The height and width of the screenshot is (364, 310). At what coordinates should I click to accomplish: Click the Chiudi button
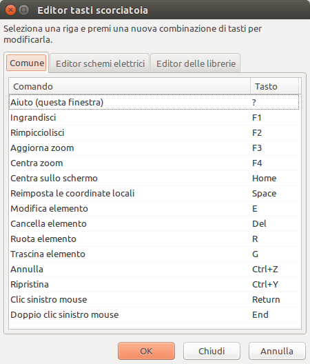[211, 351]
